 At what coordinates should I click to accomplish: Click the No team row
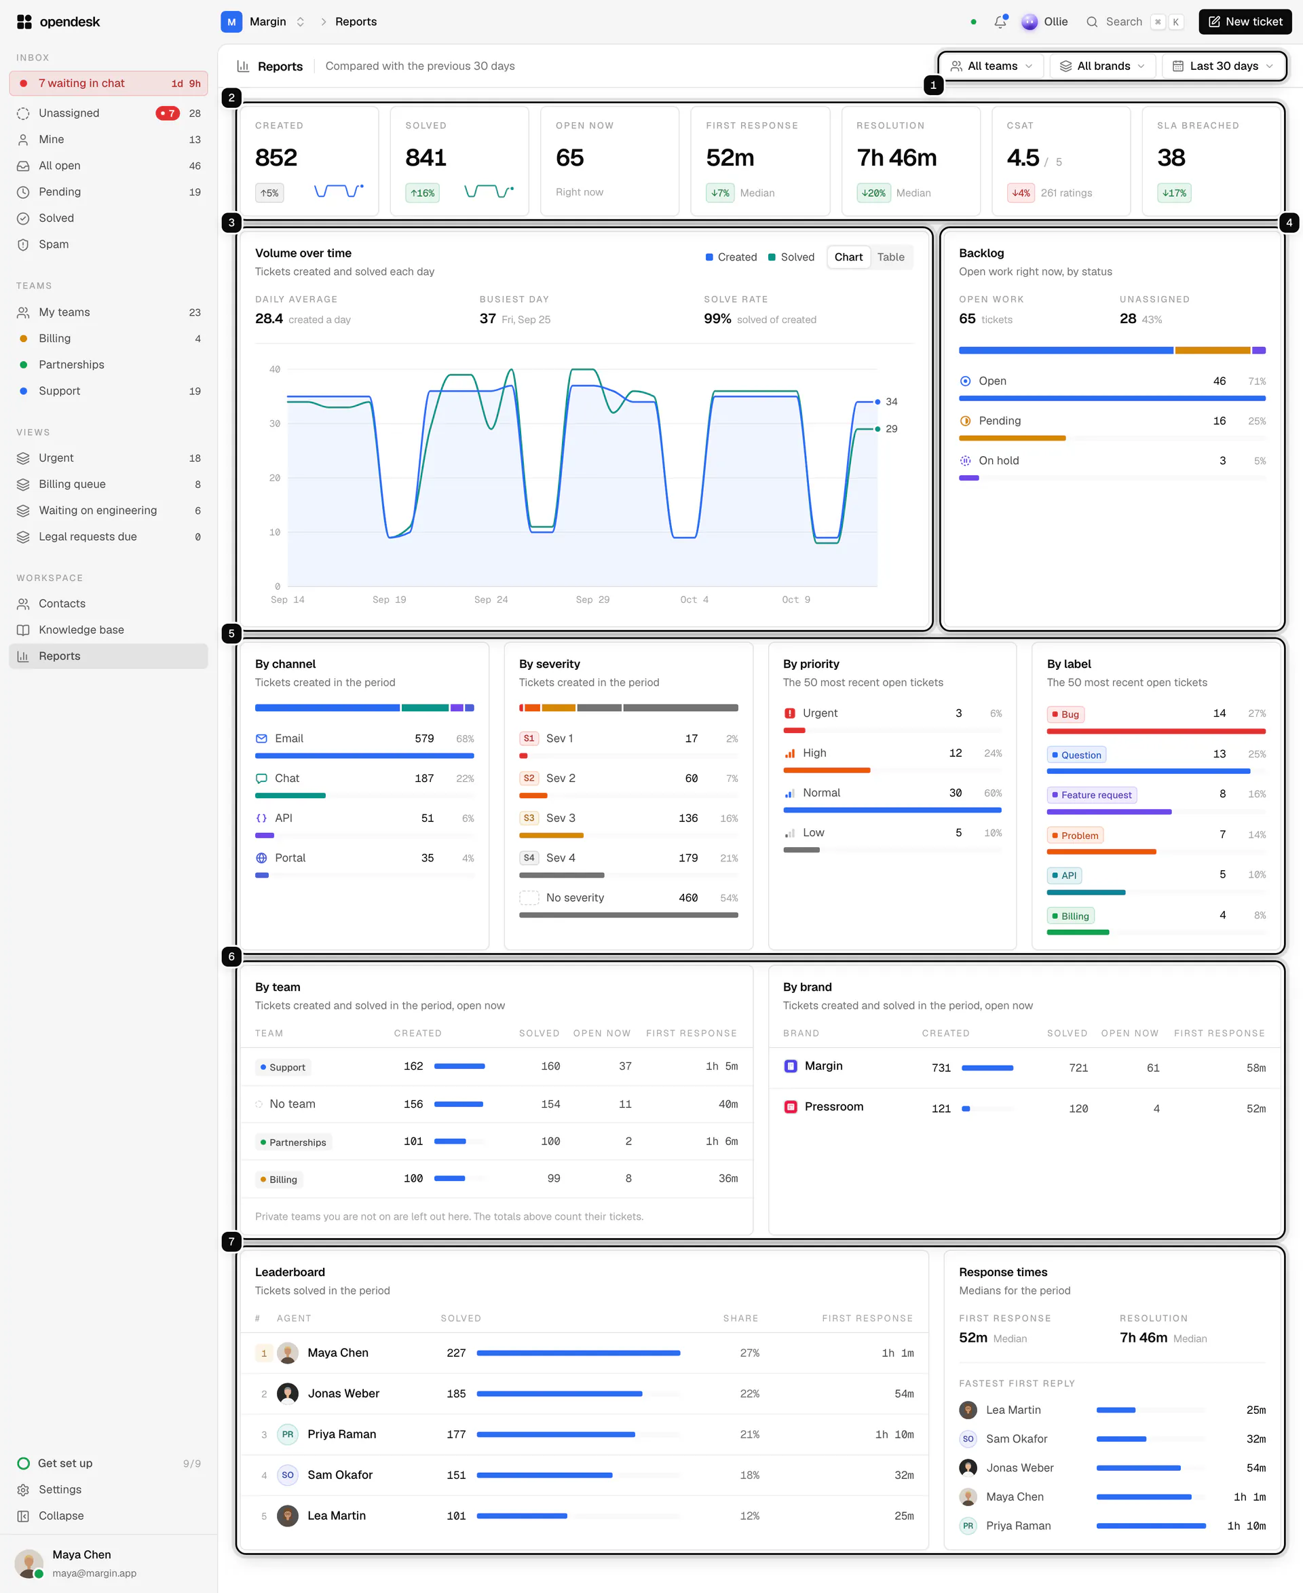[x=496, y=1104]
